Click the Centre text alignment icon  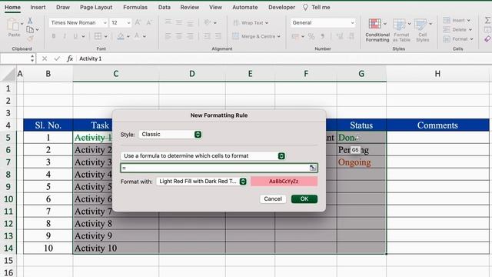[x=179, y=36]
